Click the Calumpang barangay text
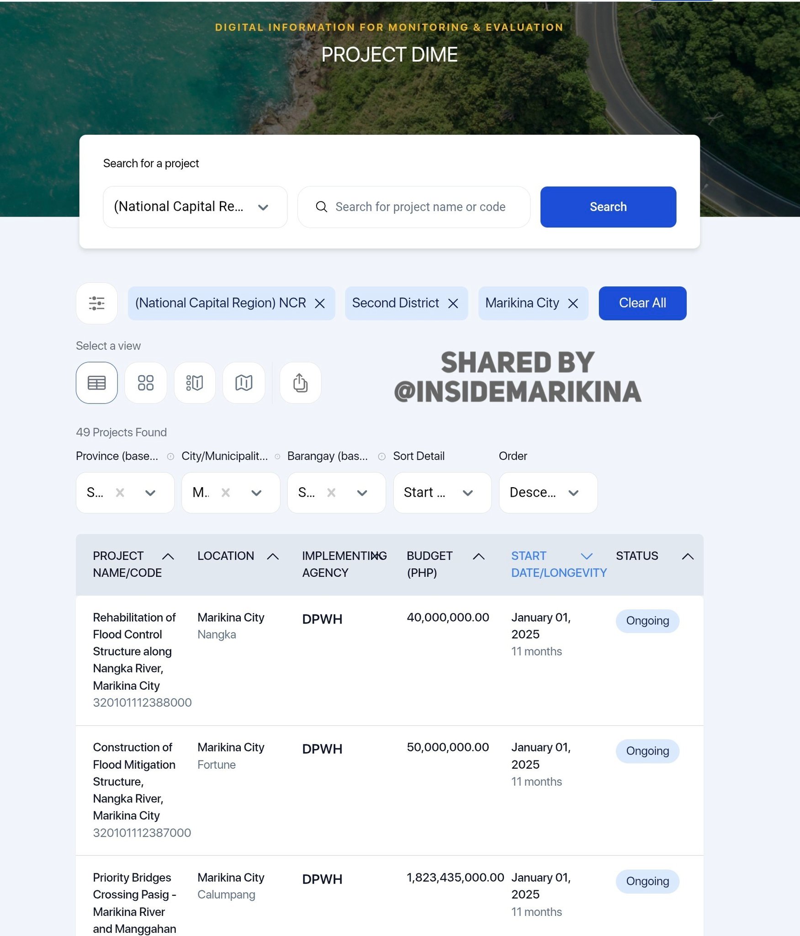The width and height of the screenshot is (800, 936). 226,895
